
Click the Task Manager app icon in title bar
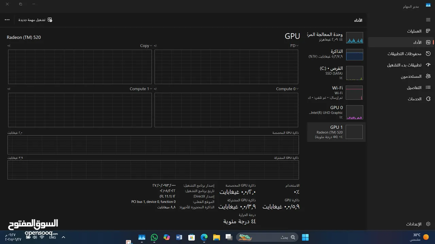[x=428, y=5]
